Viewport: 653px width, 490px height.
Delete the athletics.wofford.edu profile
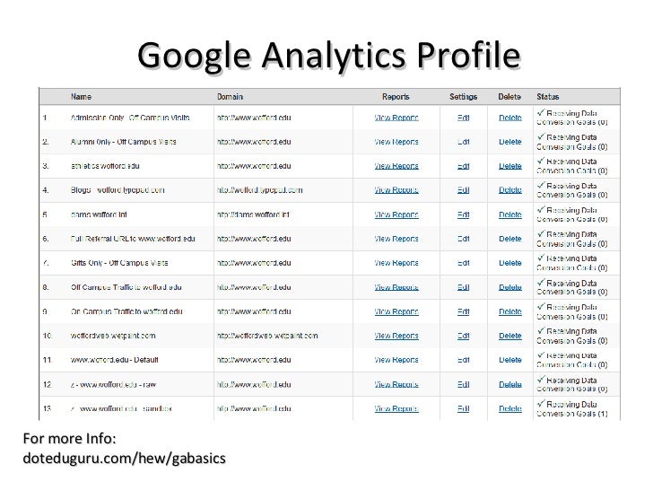pyautogui.click(x=510, y=166)
